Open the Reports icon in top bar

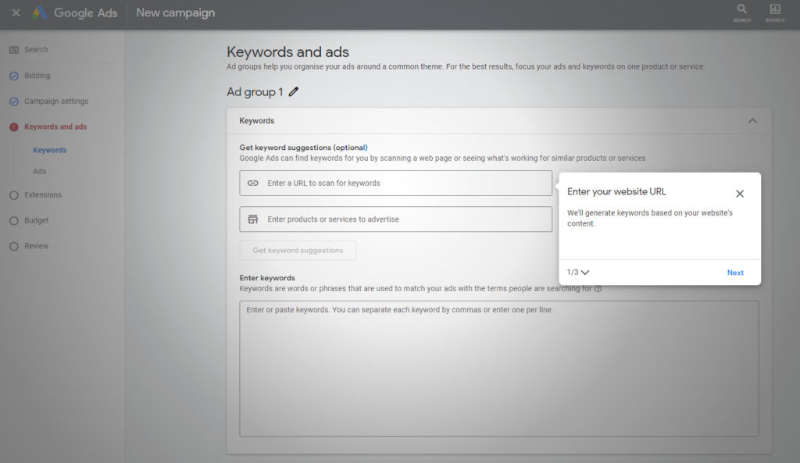click(775, 12)
